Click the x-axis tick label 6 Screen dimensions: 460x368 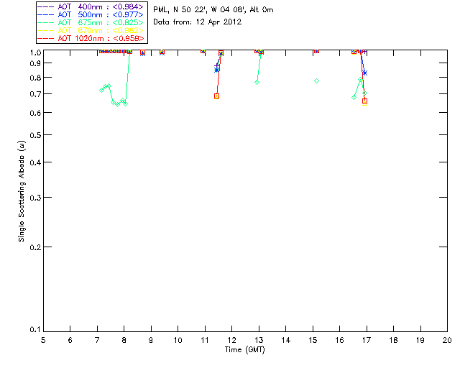pos(70,340)
